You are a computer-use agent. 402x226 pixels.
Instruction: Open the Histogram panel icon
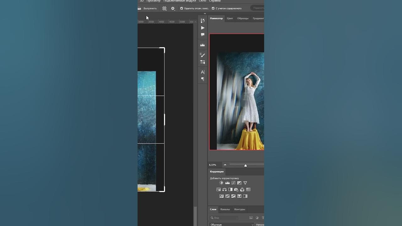click(203, 45)
